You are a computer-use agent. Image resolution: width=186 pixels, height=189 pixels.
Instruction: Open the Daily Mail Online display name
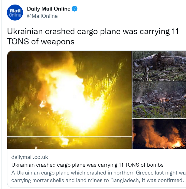(49, 9)
